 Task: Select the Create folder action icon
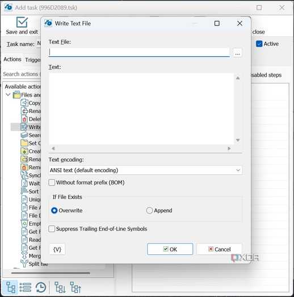24,151
